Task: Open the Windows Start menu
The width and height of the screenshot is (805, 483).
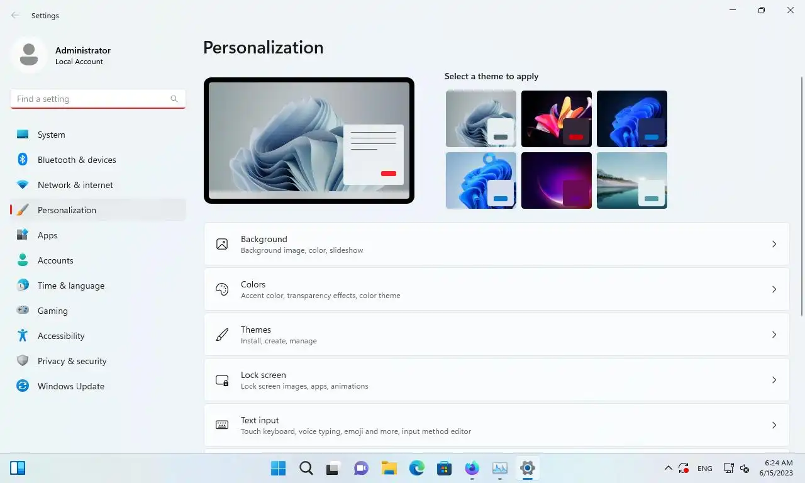Action: pos(278,468)
